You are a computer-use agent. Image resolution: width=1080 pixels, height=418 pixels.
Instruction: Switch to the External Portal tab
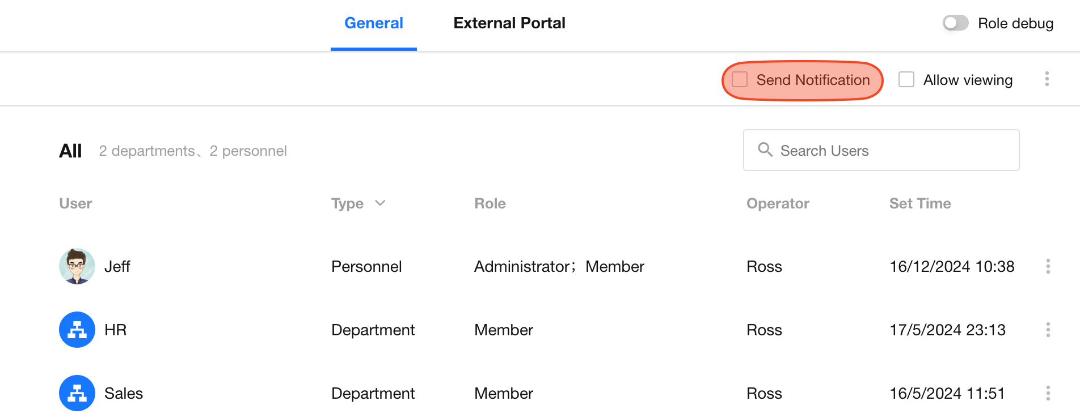(509, 23)
